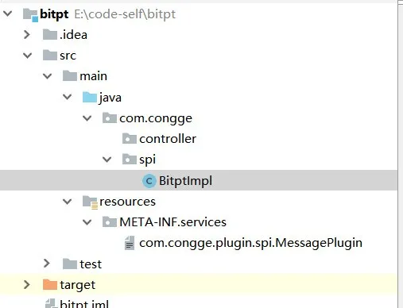Image resolution: width=403 pixels, height=308 pixels.
Task: Click the .idea folder icon
Action: [50, 35]
